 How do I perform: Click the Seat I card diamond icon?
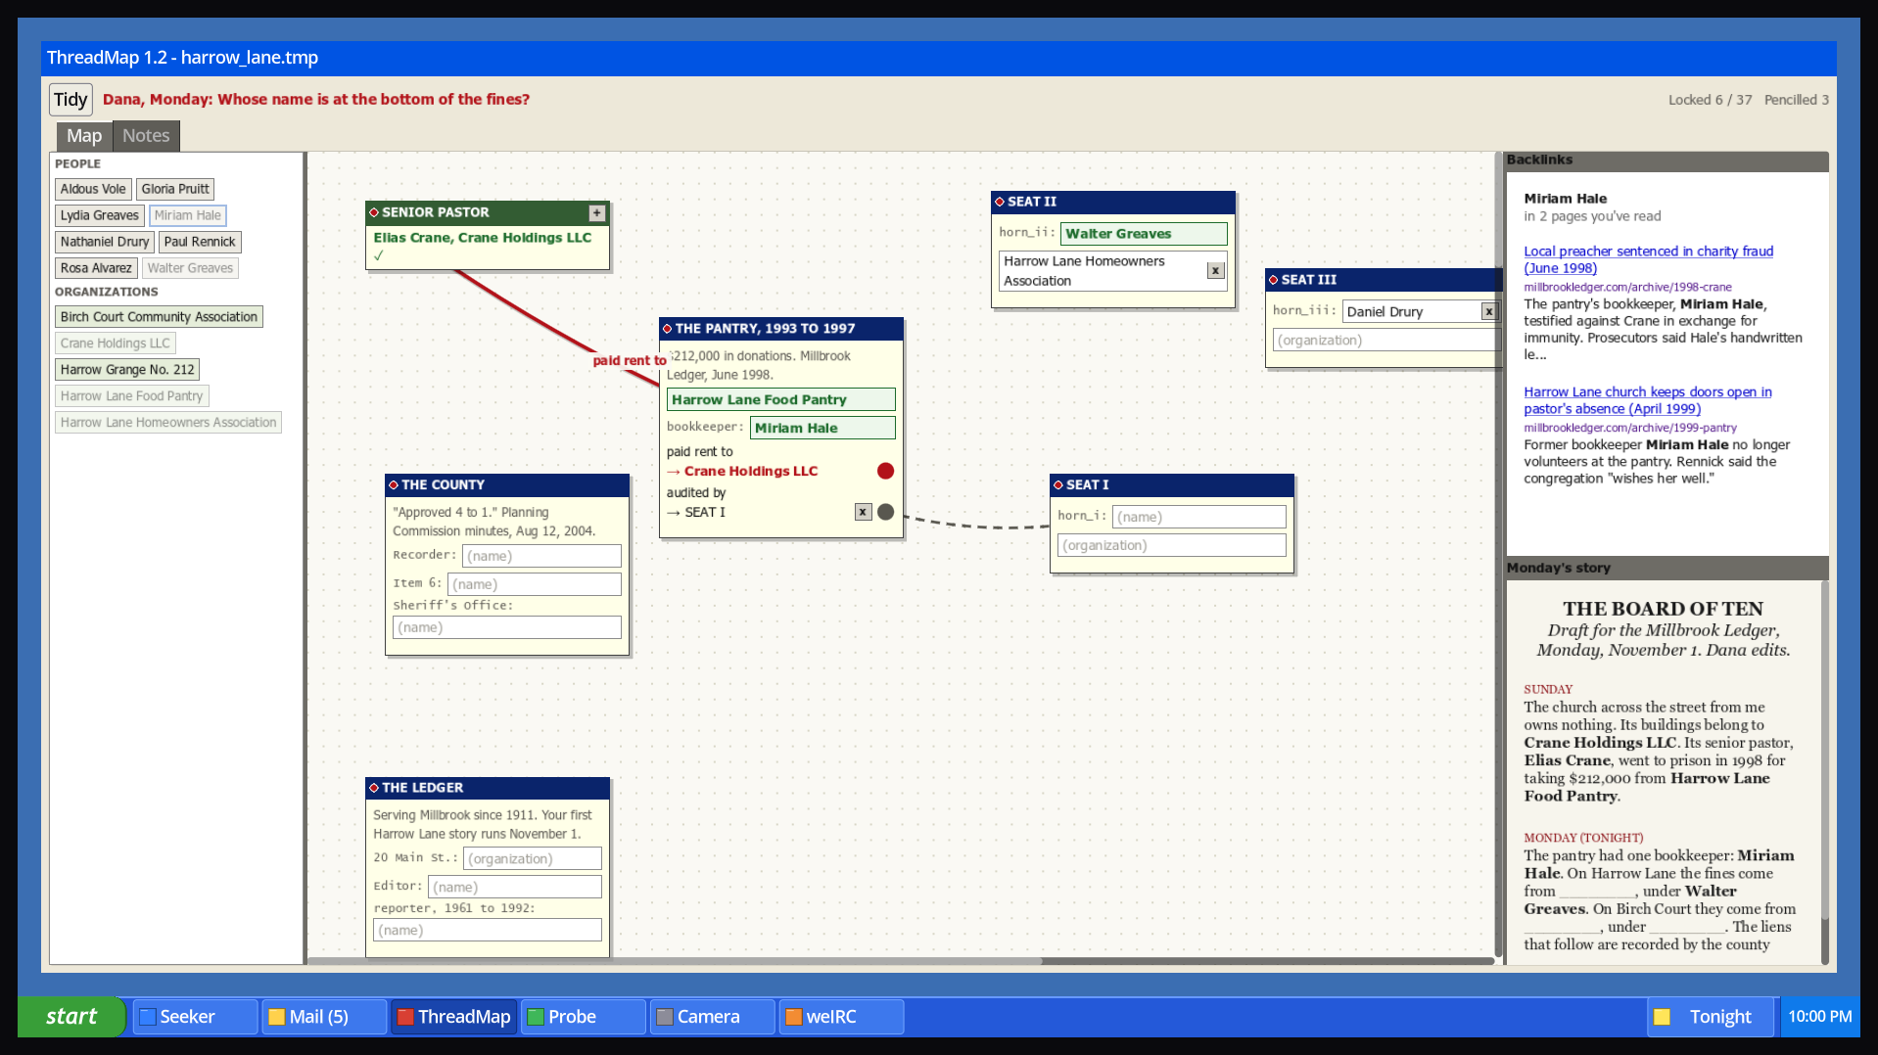[x=1058, y=485]
